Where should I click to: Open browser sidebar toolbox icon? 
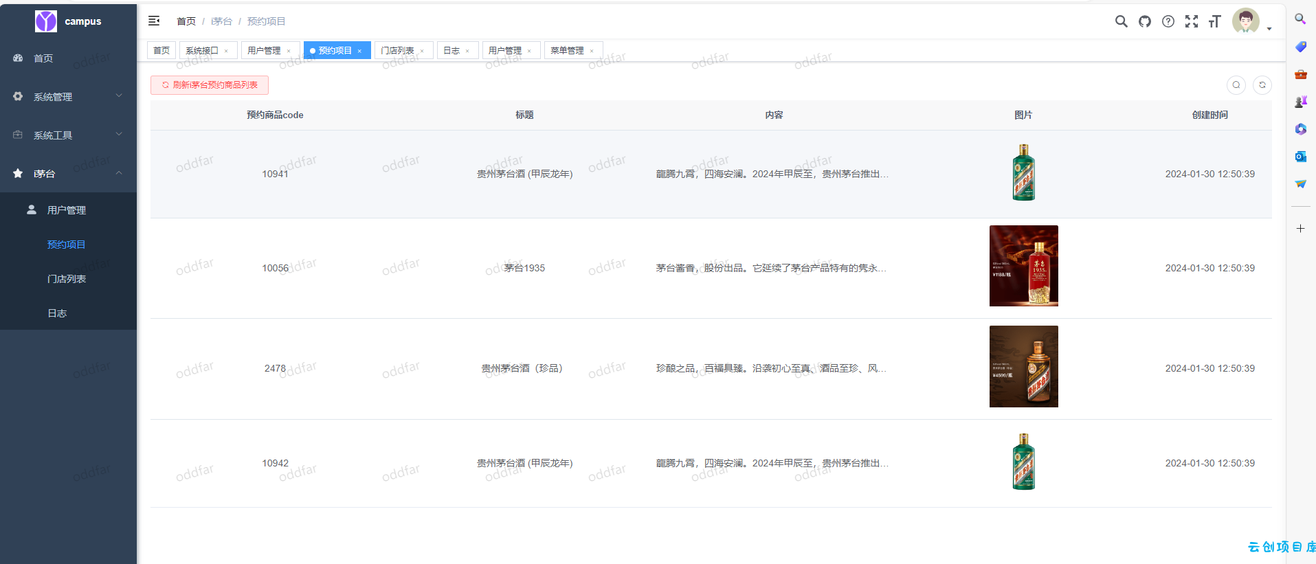click(x=1300, y=74)
